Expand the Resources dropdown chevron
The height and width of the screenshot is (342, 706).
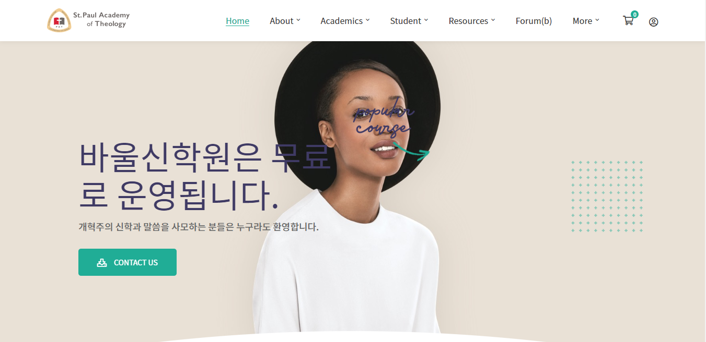coord(493,20)
